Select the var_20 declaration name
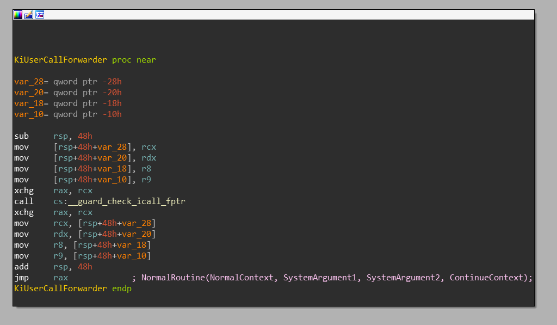557x325 pixels. 29,93
